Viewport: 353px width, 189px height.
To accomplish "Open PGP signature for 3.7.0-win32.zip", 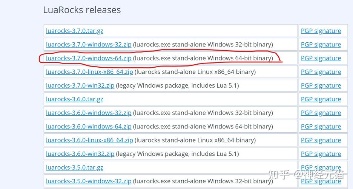I will coord(321,85).
